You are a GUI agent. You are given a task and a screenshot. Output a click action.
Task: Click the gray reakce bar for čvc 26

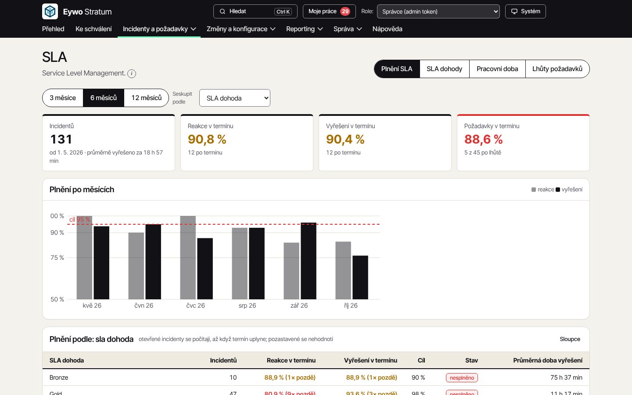[x=188, y=258]
